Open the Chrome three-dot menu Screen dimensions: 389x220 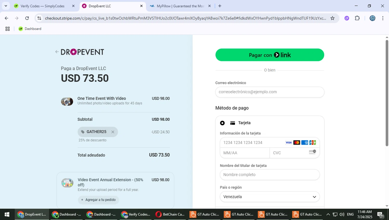click(x=383, y=18)
